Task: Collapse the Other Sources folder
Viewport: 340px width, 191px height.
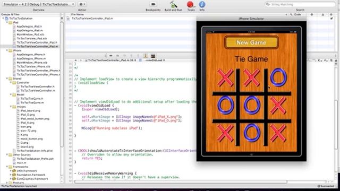Action: [x=7, y=154]
